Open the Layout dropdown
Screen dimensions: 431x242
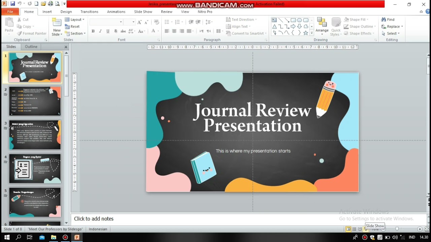point(75,19)
